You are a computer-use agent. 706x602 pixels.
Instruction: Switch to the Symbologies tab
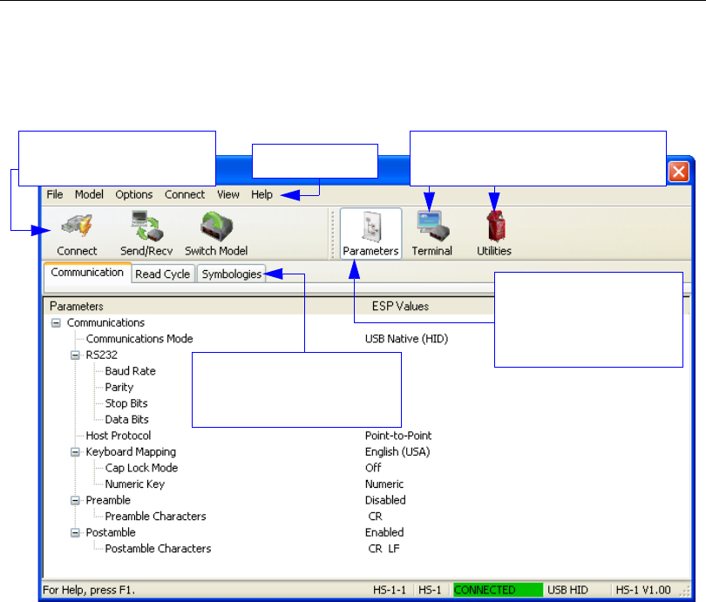click(232, 274)
